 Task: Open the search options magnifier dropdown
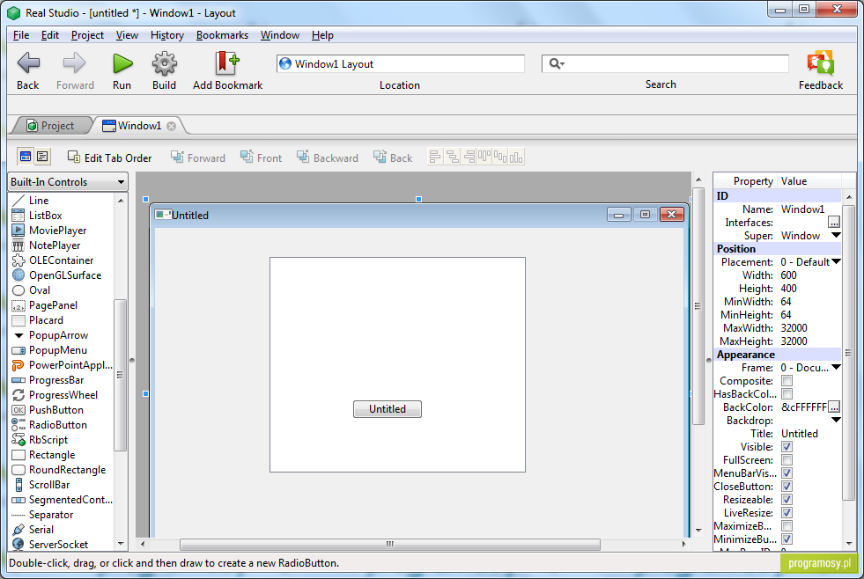click(x=558, y=64)
